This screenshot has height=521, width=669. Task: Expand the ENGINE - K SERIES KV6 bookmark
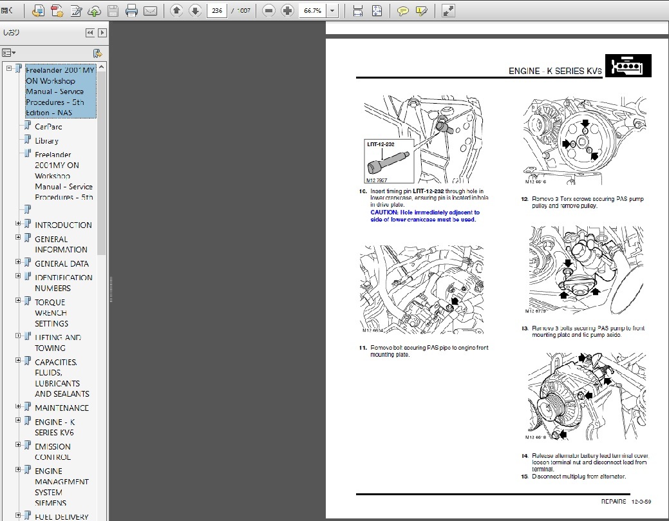18,421
